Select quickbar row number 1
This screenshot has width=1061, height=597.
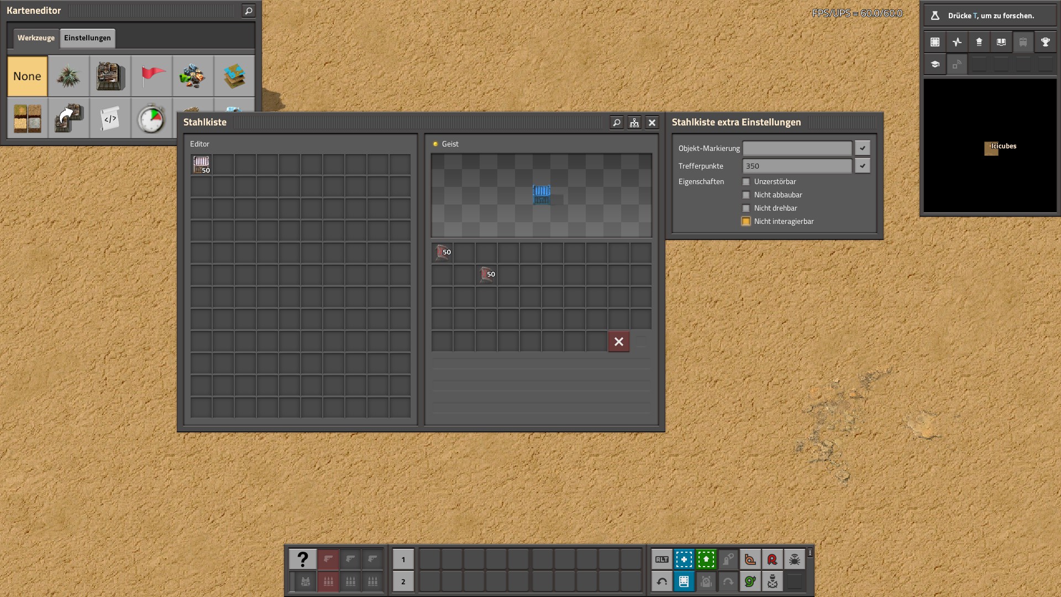tap(403, 559)
